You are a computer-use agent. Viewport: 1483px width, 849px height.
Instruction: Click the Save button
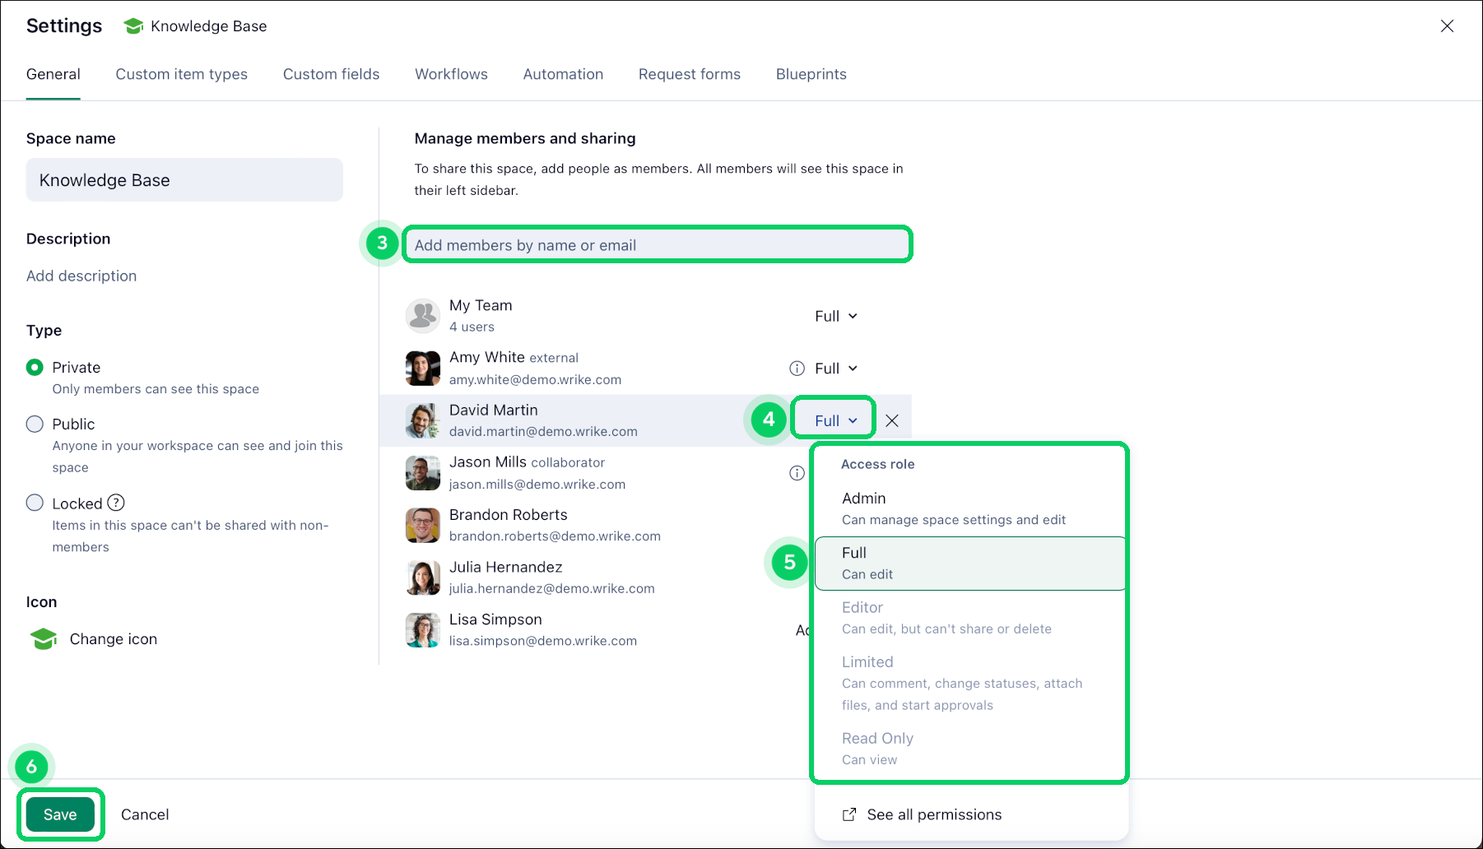coord(59,814)
